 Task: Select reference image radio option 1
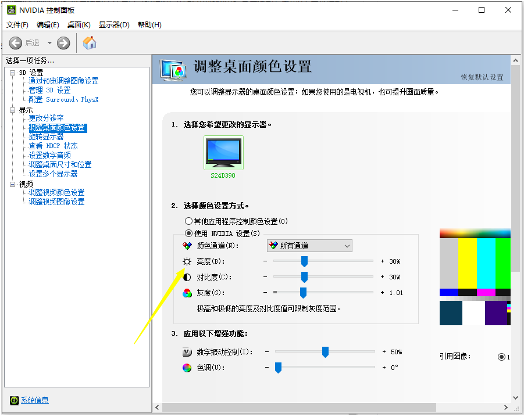501,357
